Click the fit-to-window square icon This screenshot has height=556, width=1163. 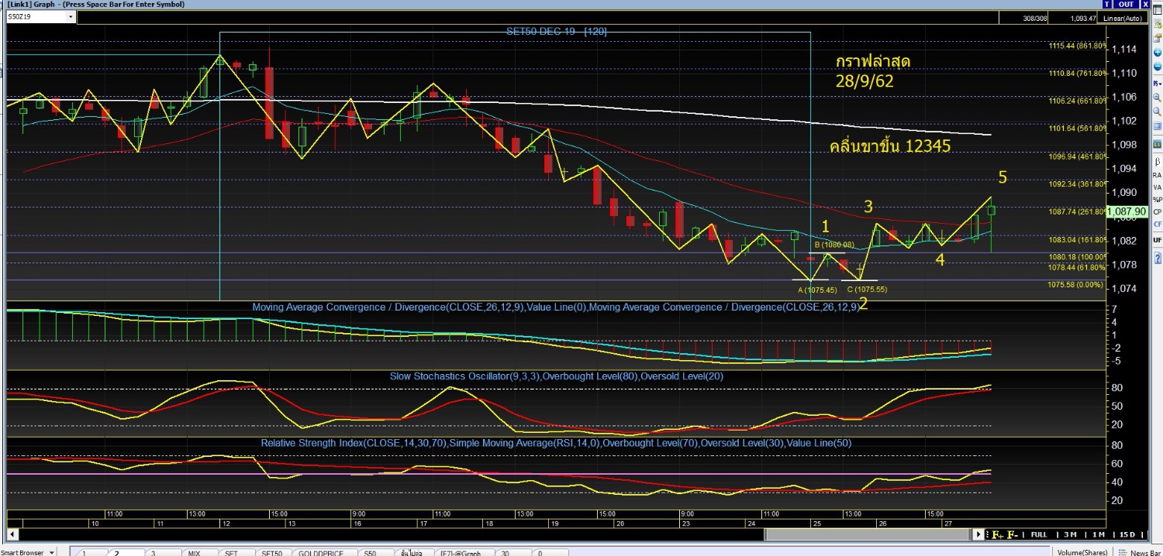(1158, 126)
